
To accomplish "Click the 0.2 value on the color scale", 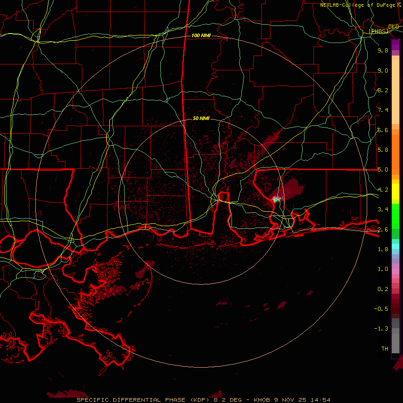I will point(383,289).
